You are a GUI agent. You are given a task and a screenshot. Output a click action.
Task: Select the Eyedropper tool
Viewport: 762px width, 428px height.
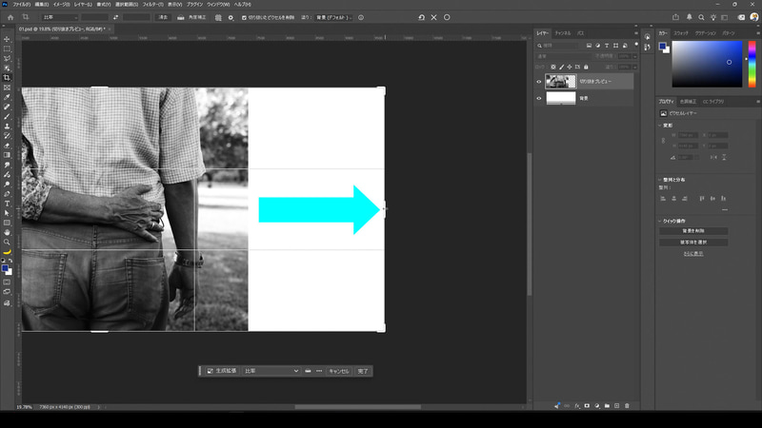click(x=7, y=98)
